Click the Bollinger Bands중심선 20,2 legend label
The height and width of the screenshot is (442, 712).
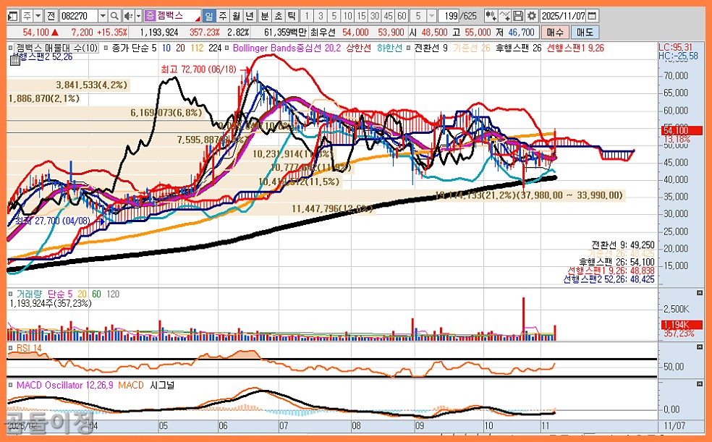[287, 48]
